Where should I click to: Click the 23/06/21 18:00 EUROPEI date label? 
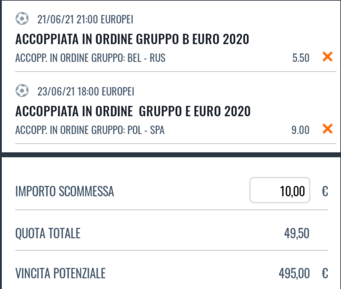[x=85, y=91]
